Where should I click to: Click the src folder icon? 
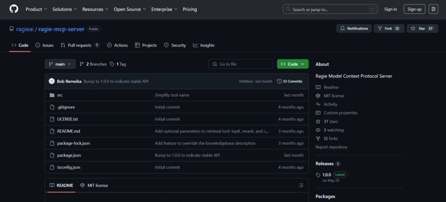pos(52,95)
